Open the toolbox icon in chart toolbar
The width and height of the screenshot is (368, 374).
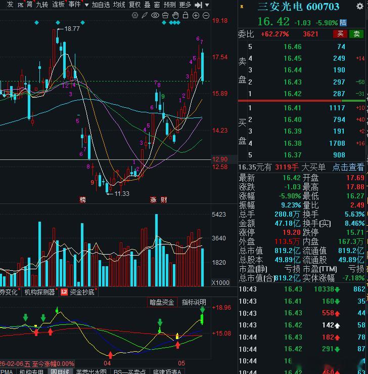coord(165,16)
